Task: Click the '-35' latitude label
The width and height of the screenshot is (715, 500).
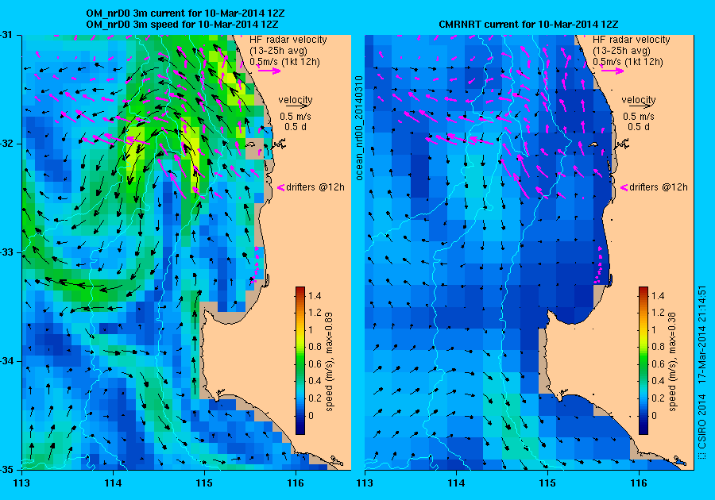Action: [x=7, y=470]
